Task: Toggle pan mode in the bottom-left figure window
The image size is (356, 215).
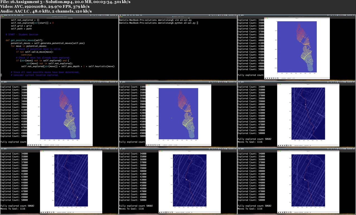Action: [x=47, y=212]
